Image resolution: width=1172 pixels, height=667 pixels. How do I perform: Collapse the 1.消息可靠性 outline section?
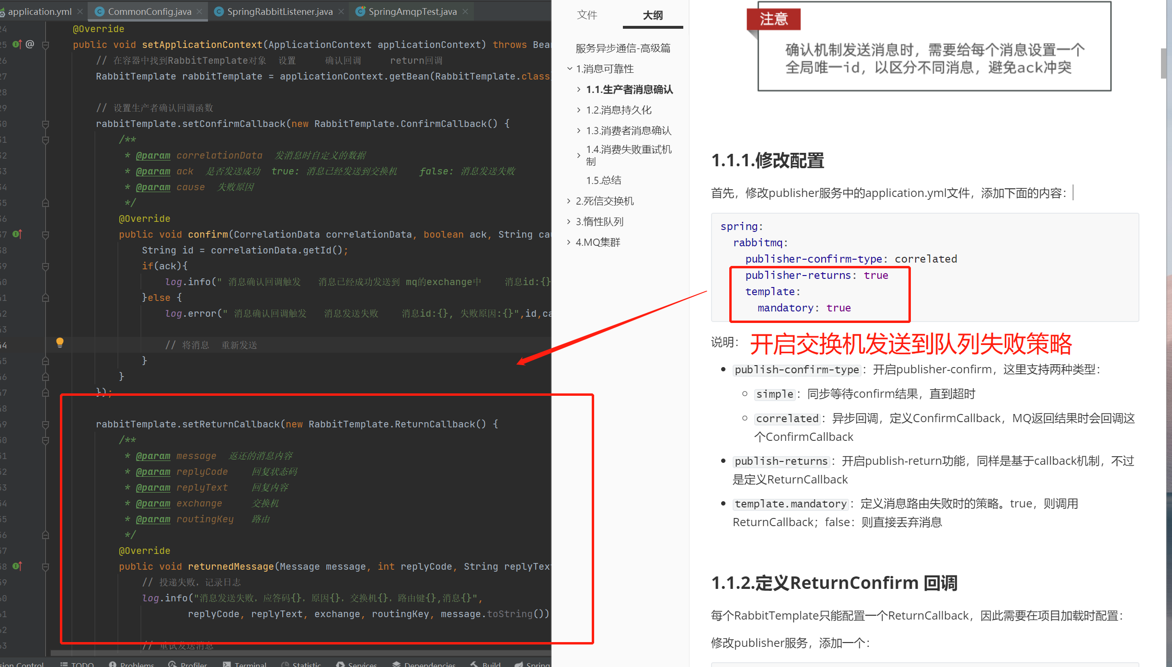tap(570, 69)
